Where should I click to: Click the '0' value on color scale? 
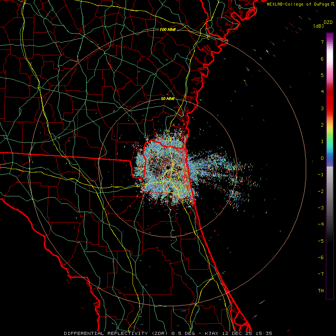[322, 158]
